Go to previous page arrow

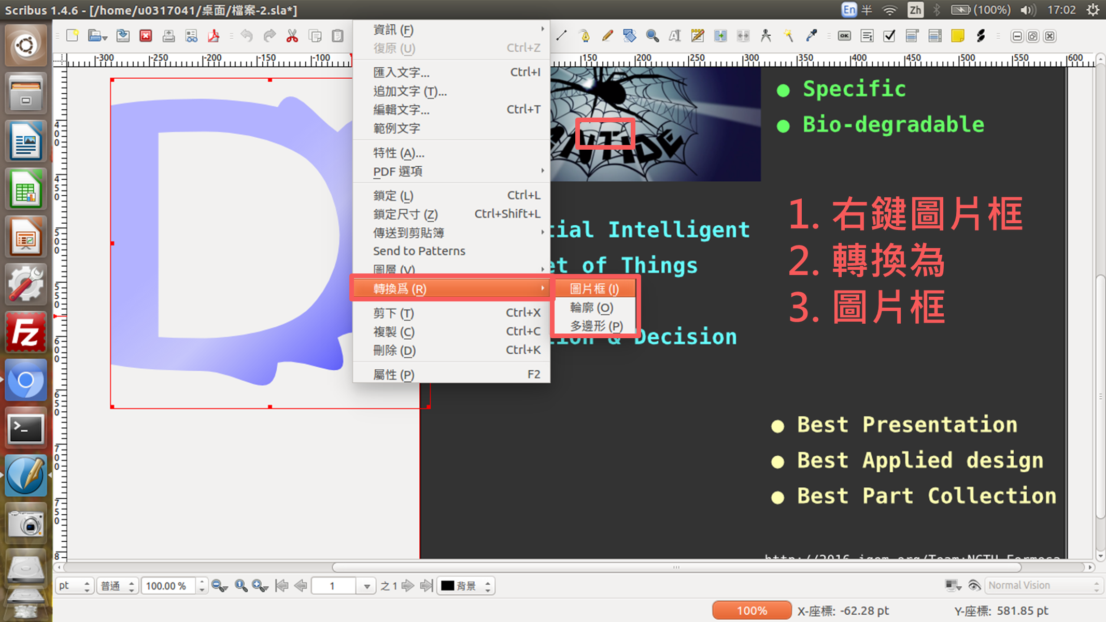(x=301, y=586)
